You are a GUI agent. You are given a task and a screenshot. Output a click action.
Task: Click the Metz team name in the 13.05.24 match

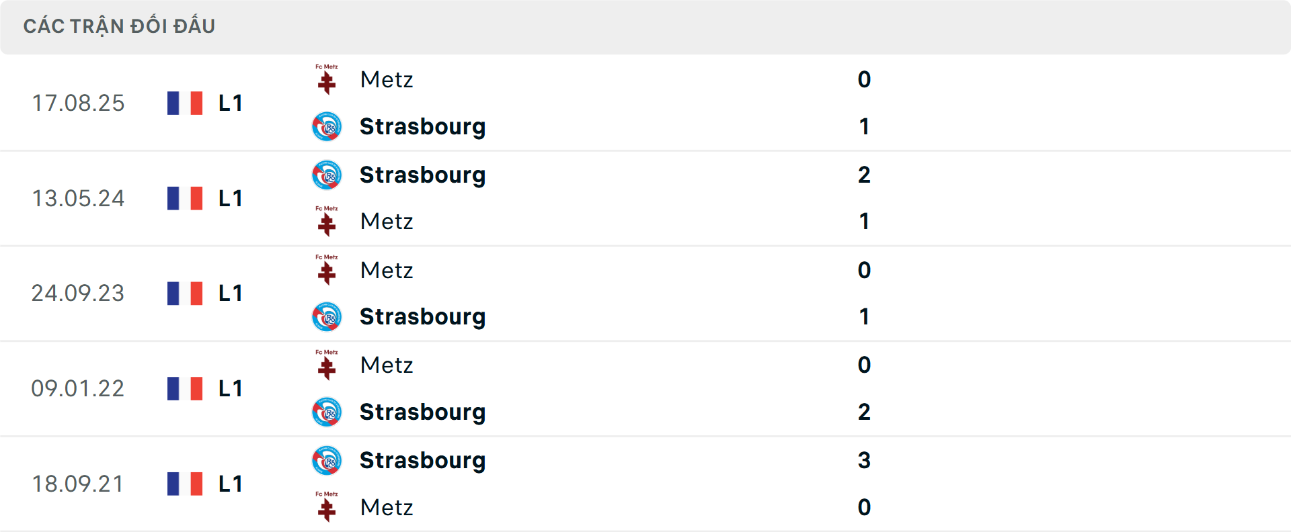click(387, 222)
